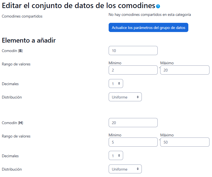Expand the Distribución dropdown for comodín H
Viewport: 212px width, 177px height.
(x=125, y=169)
